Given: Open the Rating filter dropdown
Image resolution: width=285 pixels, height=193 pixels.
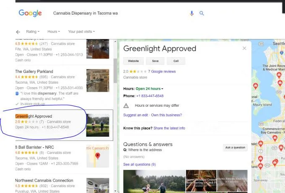Looking at the screenshot, I should [x=33, y=31].
